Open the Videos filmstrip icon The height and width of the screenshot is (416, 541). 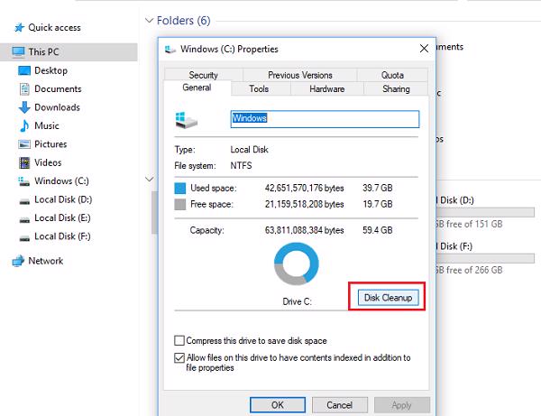point(24,162)
